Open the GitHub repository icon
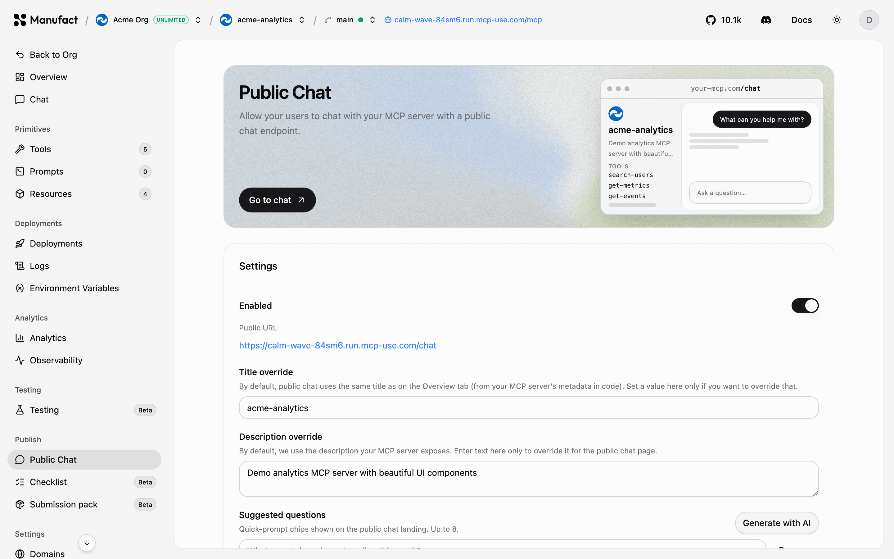894x559 pixels. point(711,20)
